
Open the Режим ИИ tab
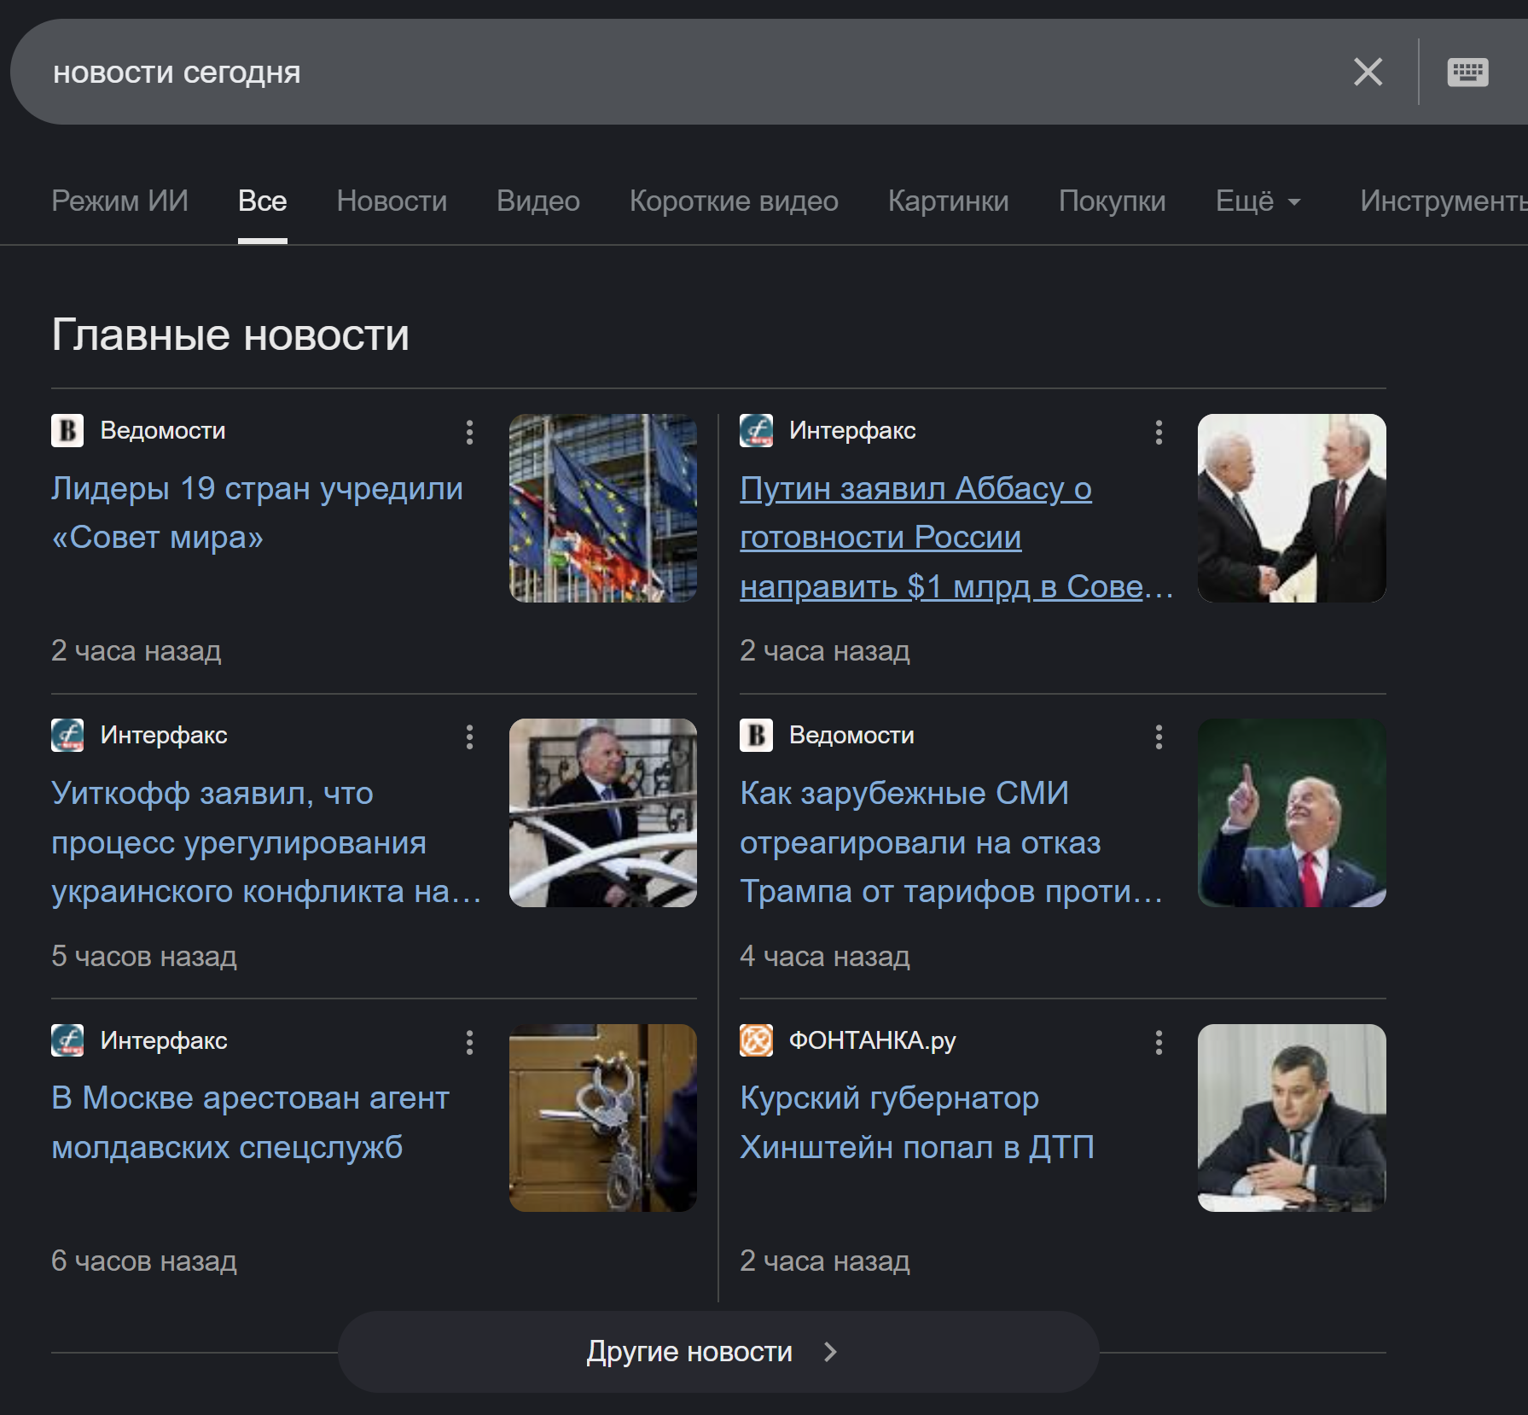(x=119, y=201)
